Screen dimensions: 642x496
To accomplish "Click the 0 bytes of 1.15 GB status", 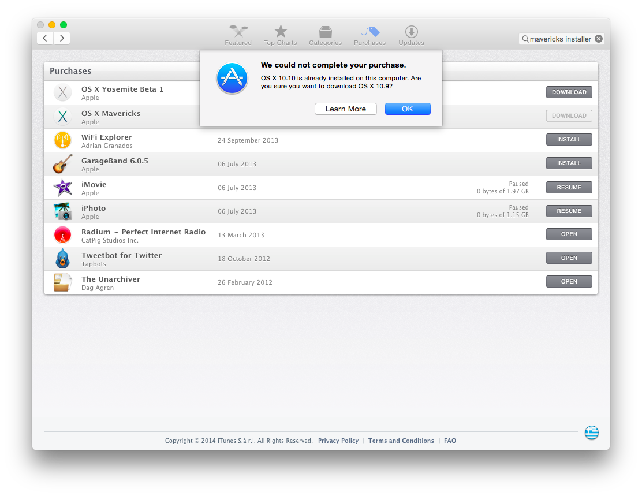I will tap(502, 215).
